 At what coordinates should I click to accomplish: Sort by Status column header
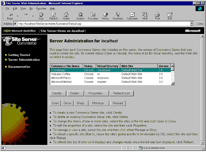(x=89, y=66)
